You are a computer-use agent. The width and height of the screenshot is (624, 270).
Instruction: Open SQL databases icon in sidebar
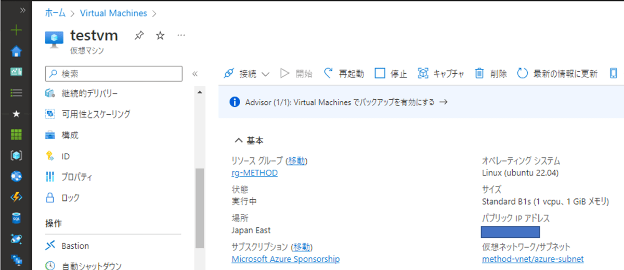pyautogui.click(x=17, y=218)
